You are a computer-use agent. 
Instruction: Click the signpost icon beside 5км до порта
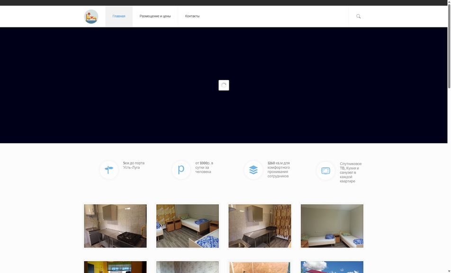pyautogui.click(x=109, y=170)
